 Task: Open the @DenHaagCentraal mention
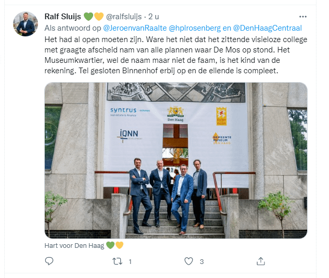[x=268, y=28]
